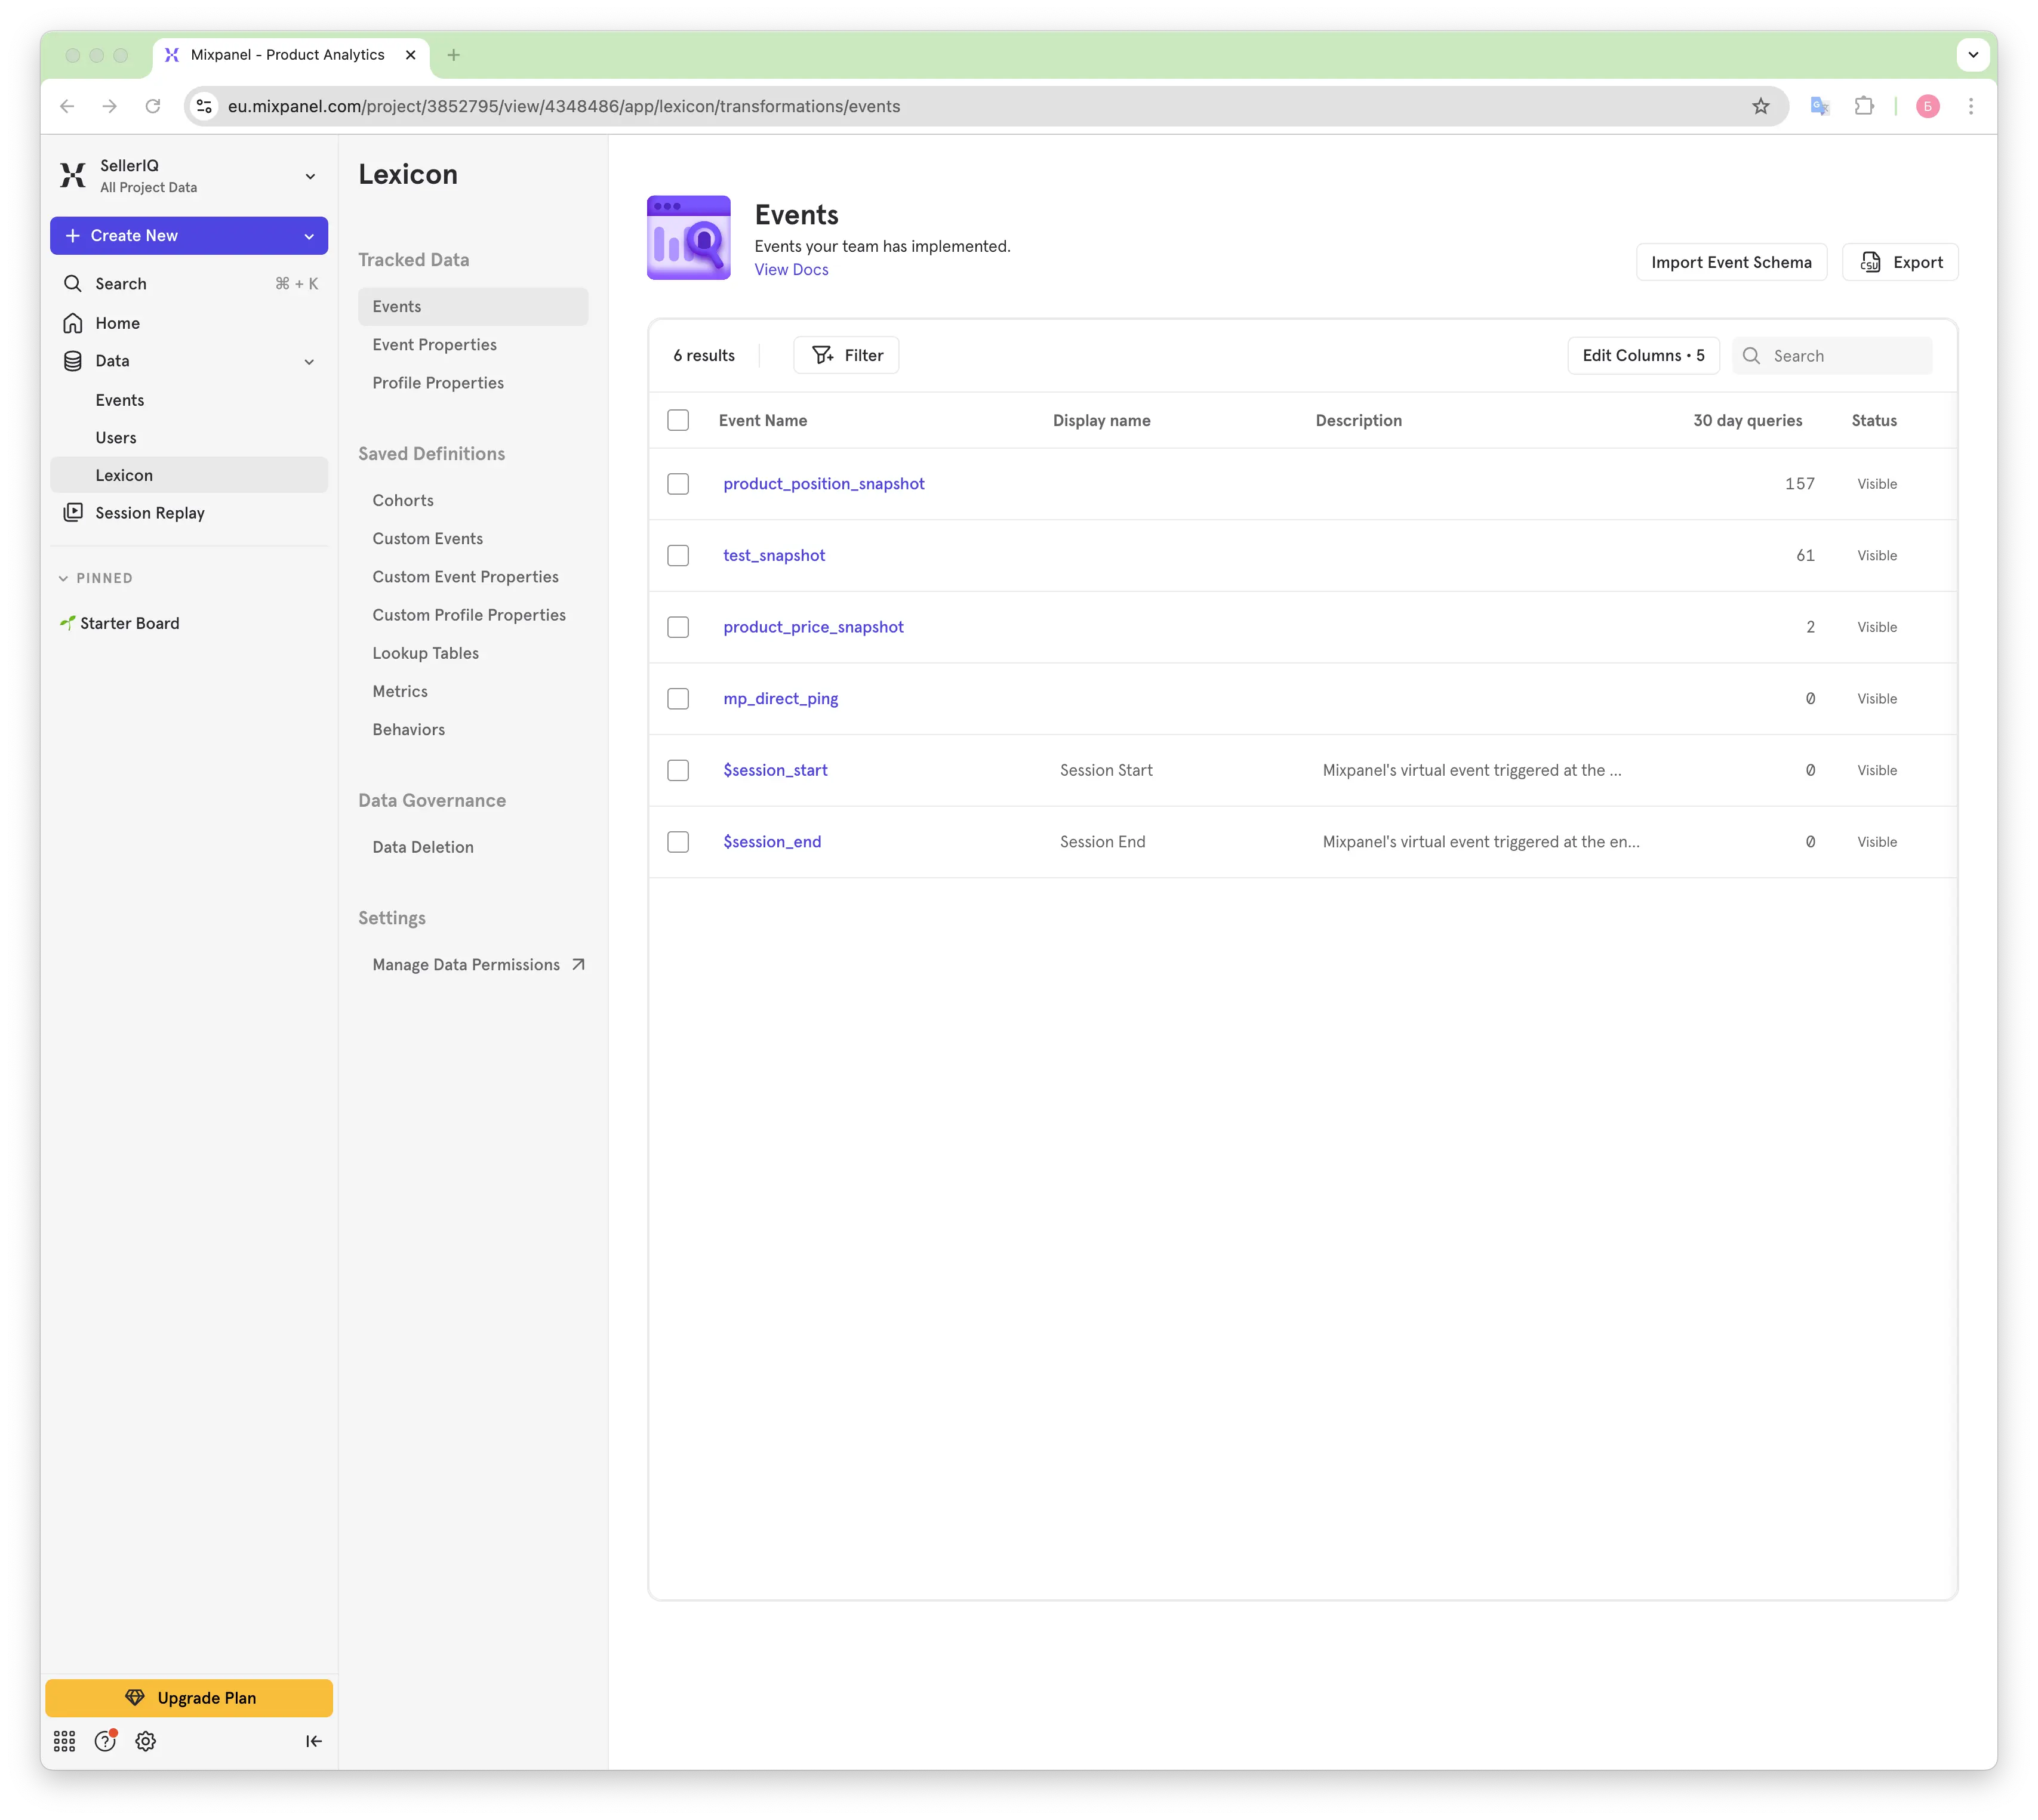Open Custom Event Properties in Lexicon menu
This screenshot has height=1820, width=2038.
[x=465, y=577]
